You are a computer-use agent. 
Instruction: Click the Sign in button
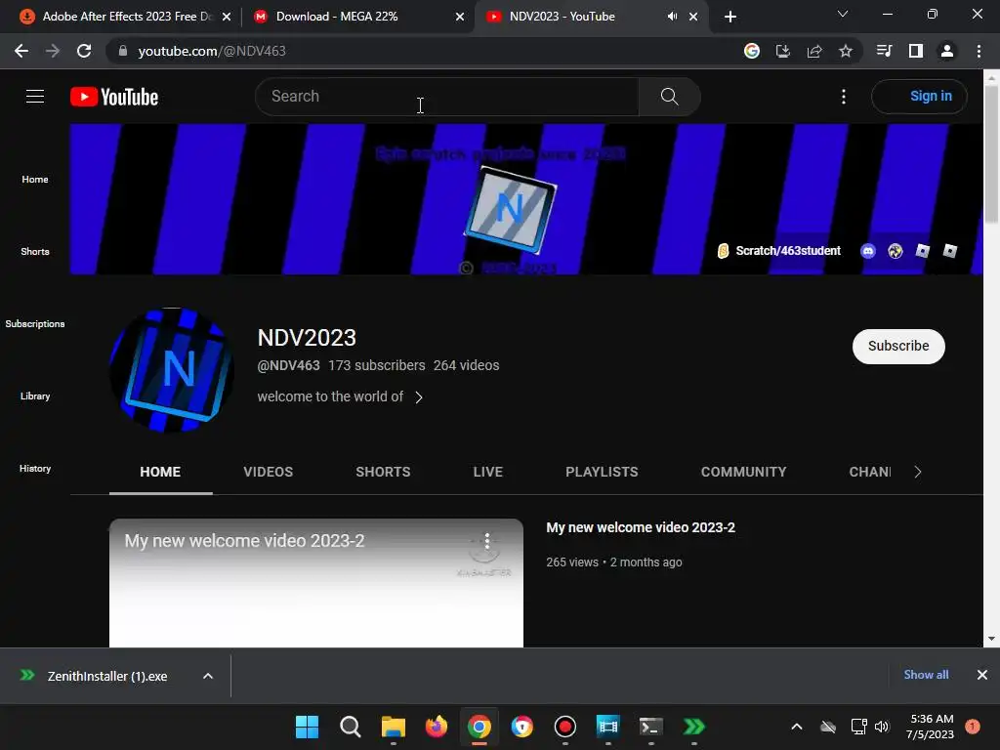pyautogui.click(x=919, y=97)
